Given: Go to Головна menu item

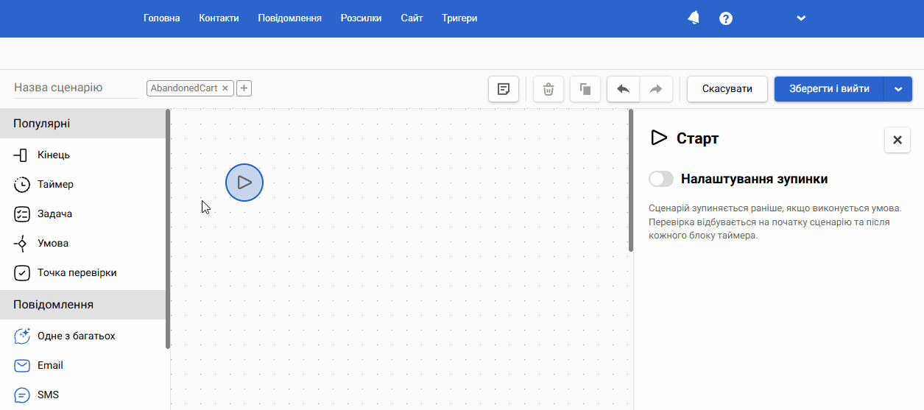Looking at the screenshot, I should [x=162, y=18].
